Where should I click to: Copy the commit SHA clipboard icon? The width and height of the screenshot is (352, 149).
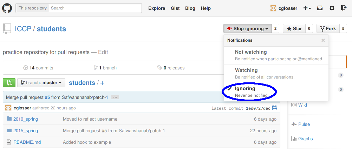(x=275, y=108)
